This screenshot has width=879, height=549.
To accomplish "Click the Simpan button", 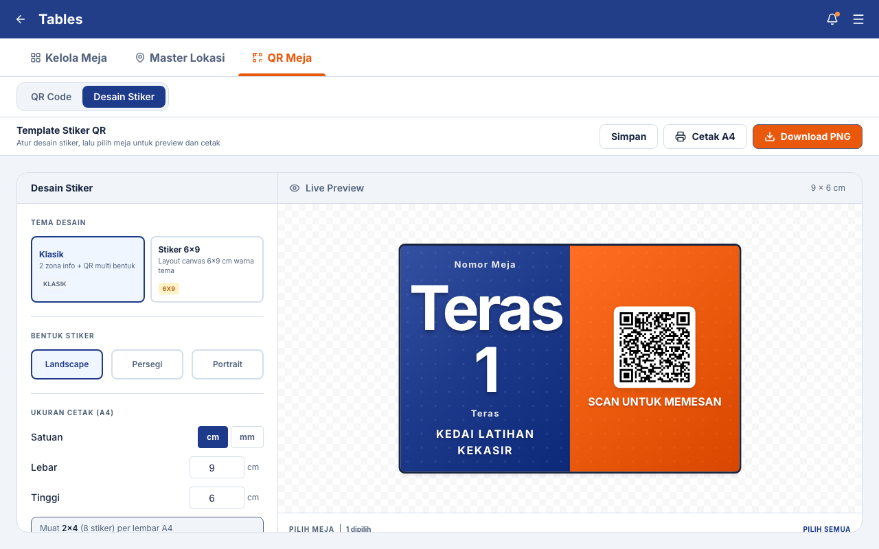I will (628, 137).
